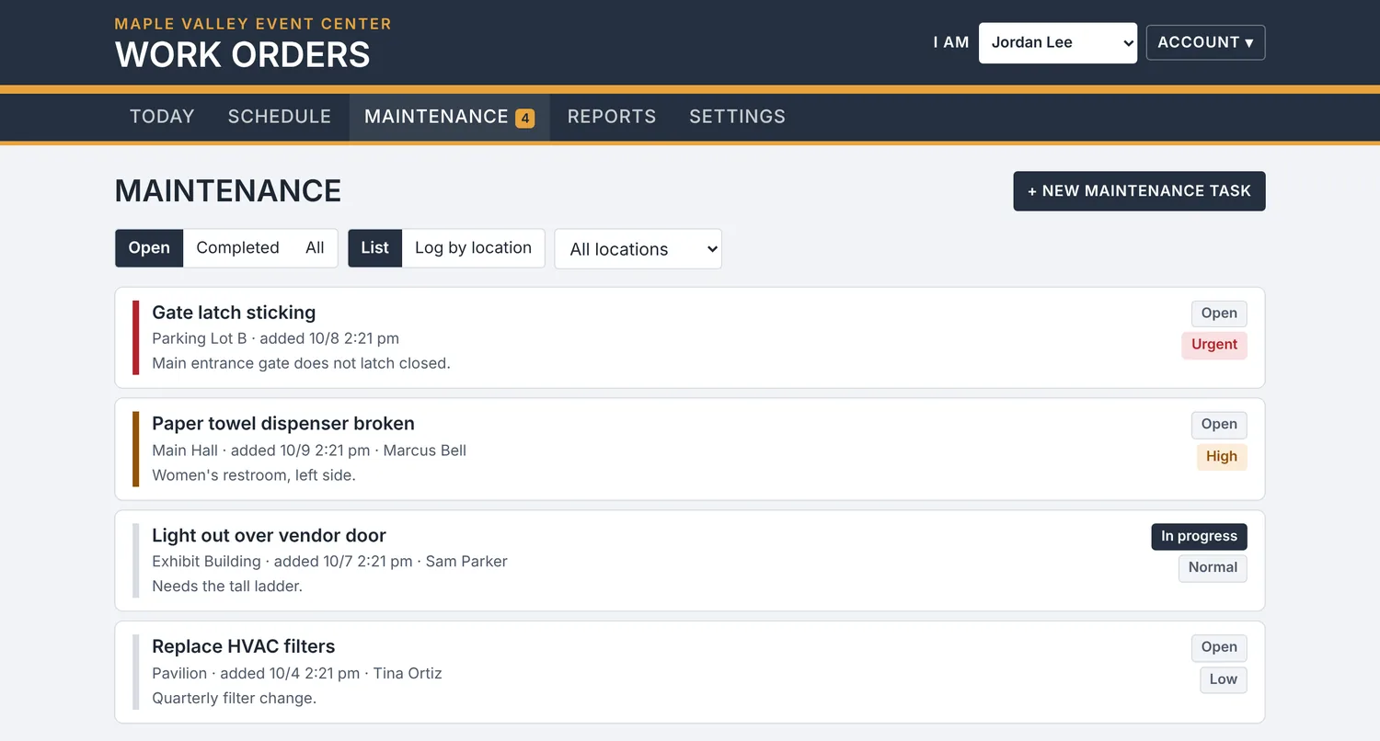Image resolution: width=1380 pixels, height=741 pixels.
Task: Open the REPORTS tab
Action: [x=612, y=117]
